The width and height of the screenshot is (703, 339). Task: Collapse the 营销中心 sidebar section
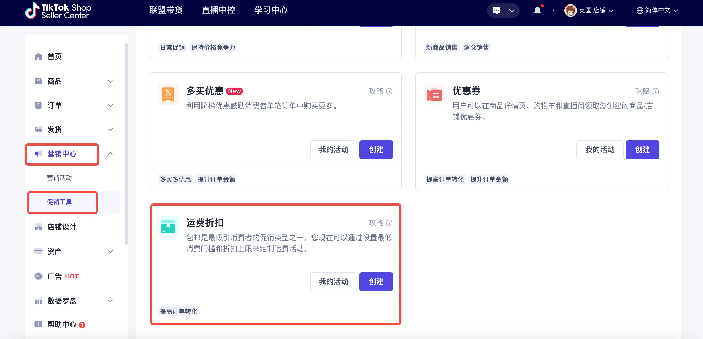pyautogui.click(x=110, y=154)
